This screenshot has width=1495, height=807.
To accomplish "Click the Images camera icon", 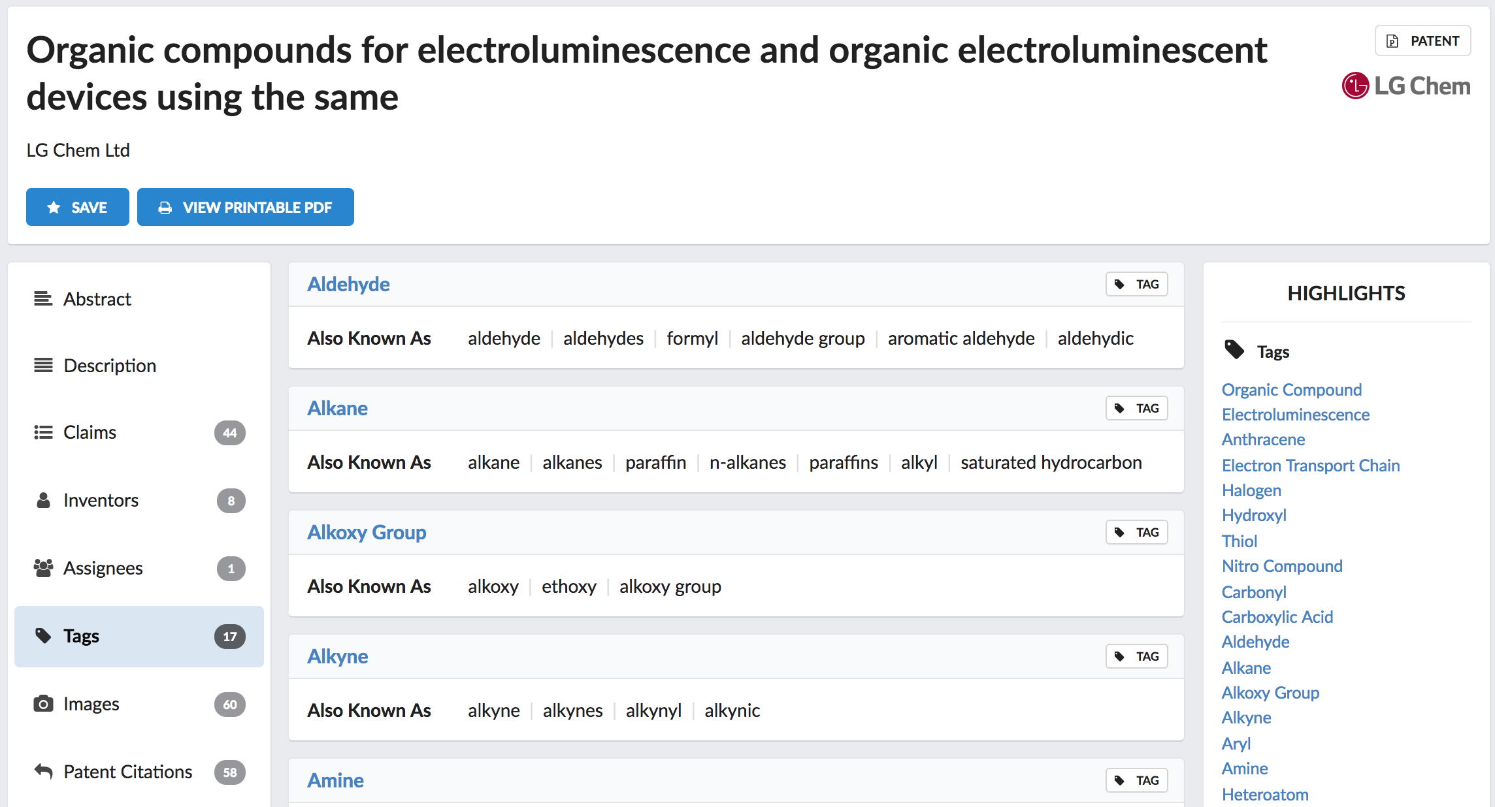I will [43, 704].
